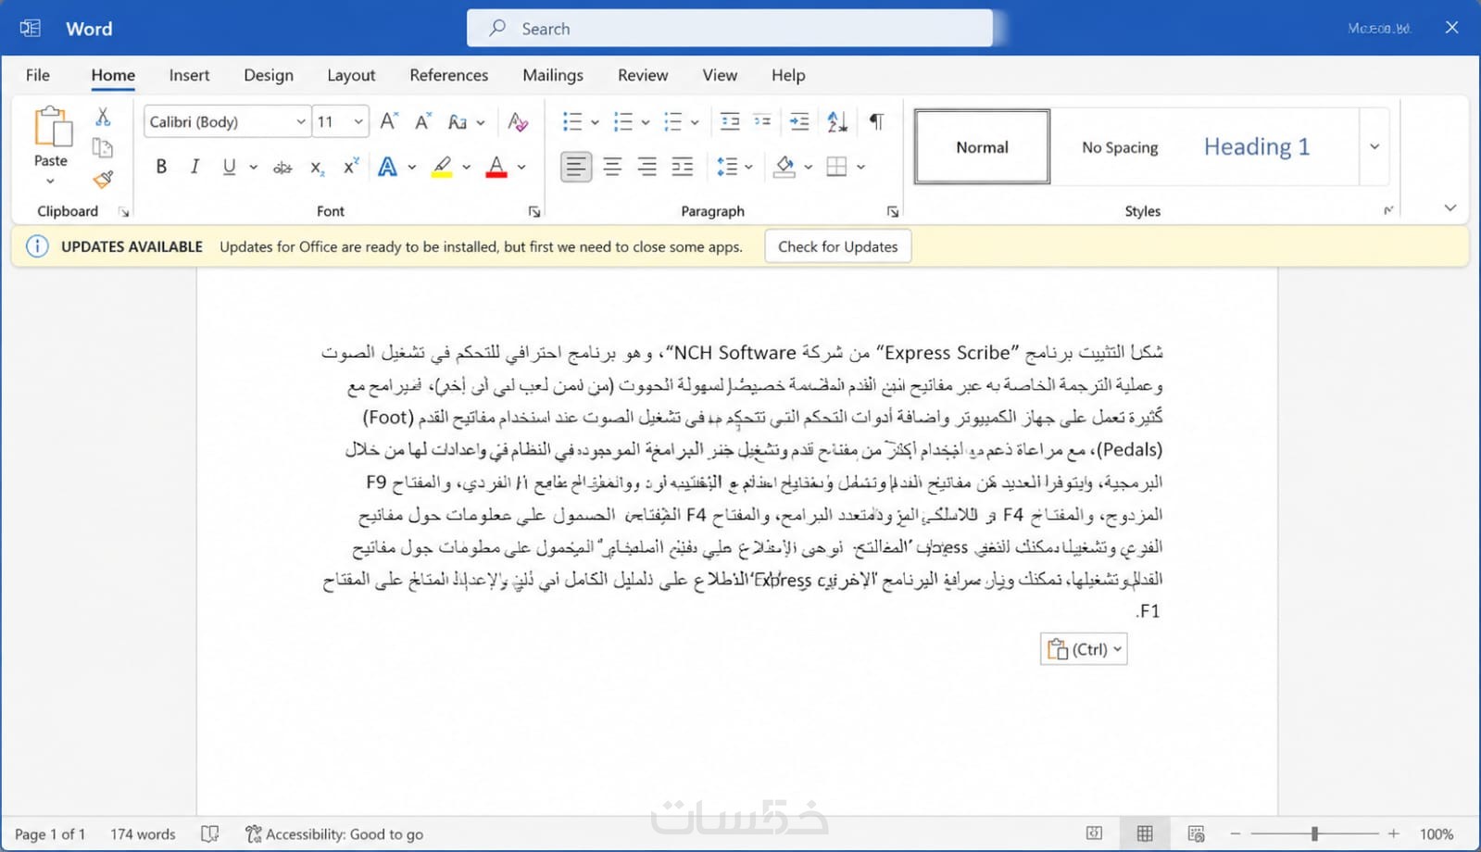Justify the paragraph text
This screenshot has width=1481, height=852.
[683, 167]
